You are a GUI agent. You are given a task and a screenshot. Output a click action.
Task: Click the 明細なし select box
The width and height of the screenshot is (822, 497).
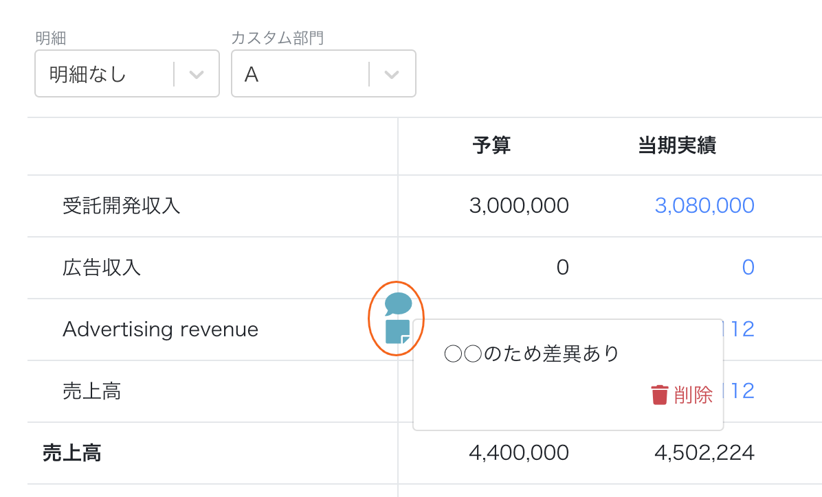pos(127,74)
